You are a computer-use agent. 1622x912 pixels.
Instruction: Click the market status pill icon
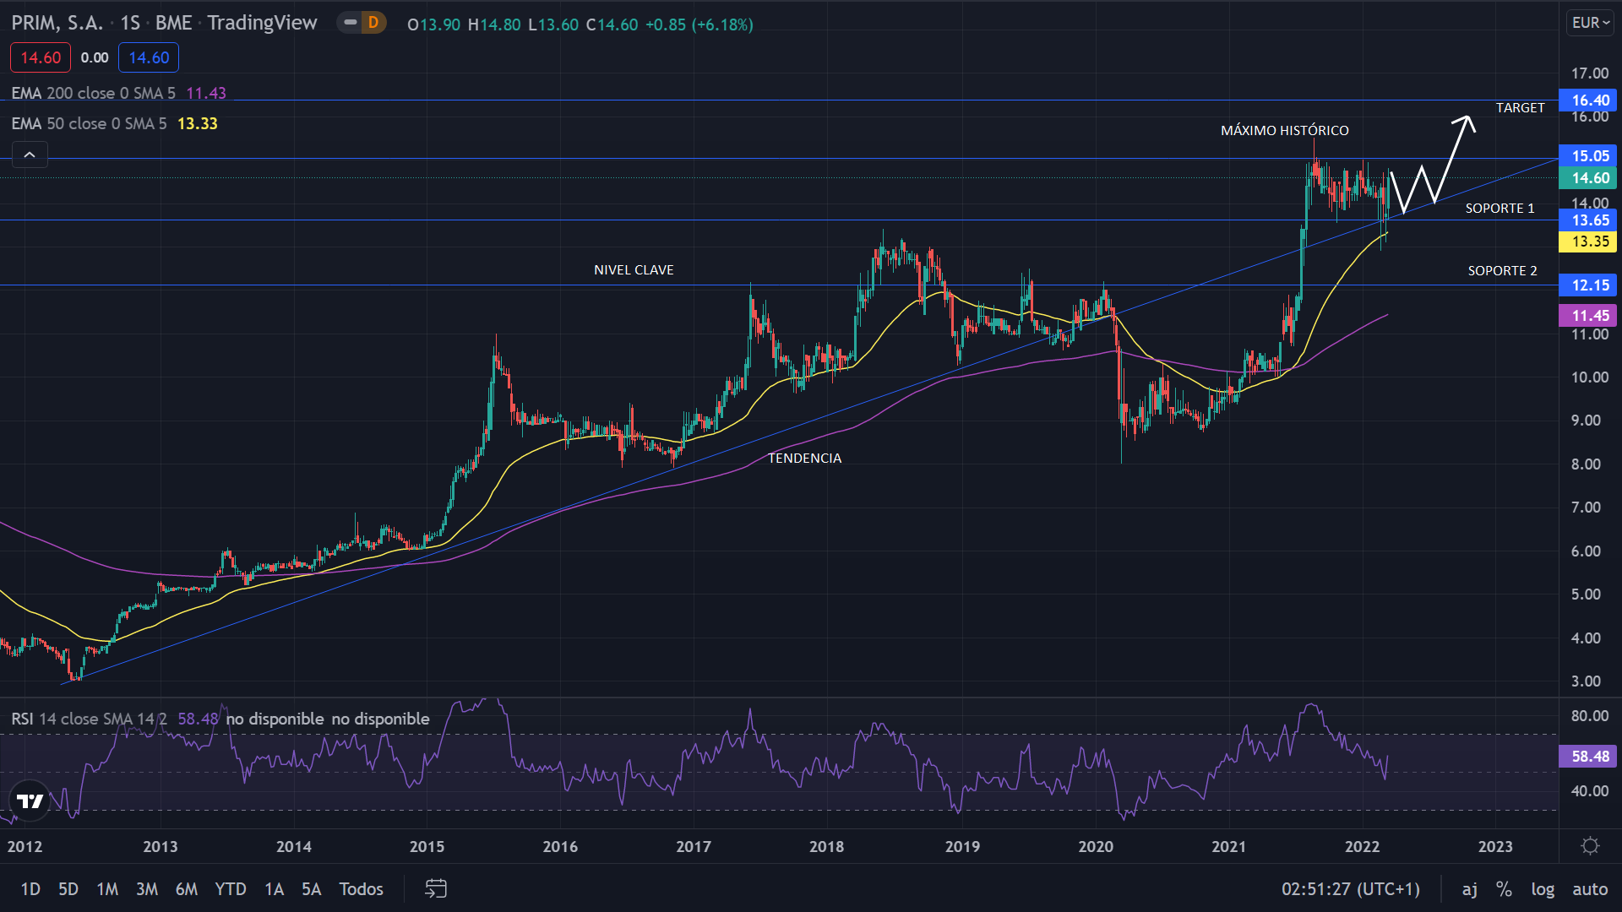(x=350, y=23)
